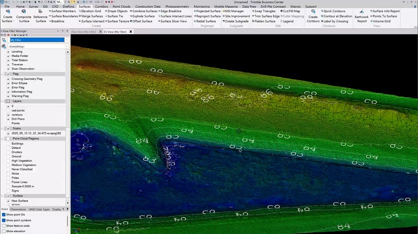Open the Earthwork Report tool
Image resolution: width=418 pixels, height=234 pixels.
(361, 14)
